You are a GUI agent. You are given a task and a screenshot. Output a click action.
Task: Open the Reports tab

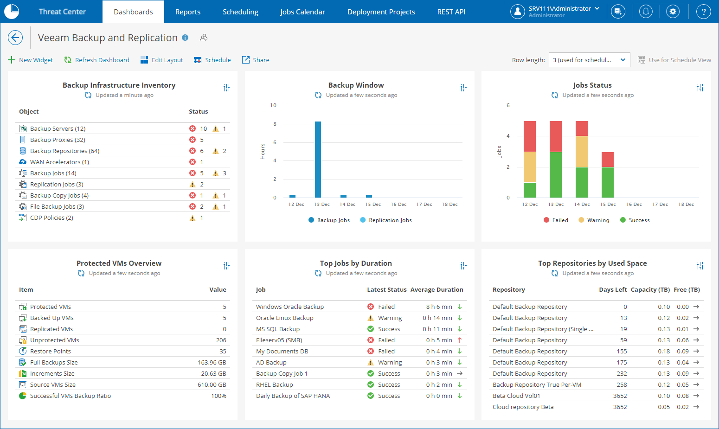188,12
